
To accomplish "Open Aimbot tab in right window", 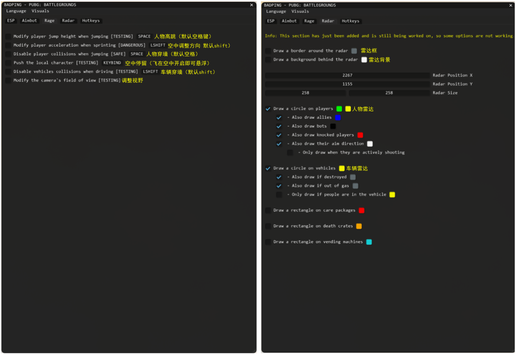I will point(289,21).
